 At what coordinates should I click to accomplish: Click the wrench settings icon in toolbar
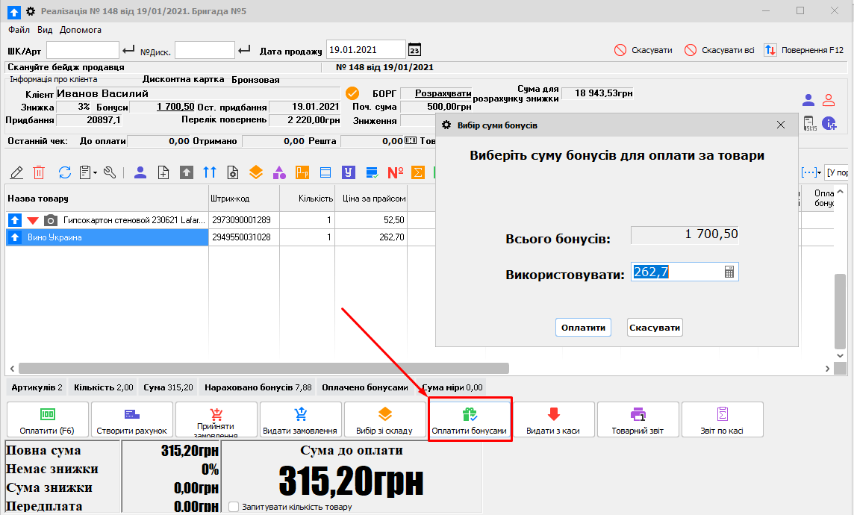(110, 172)
